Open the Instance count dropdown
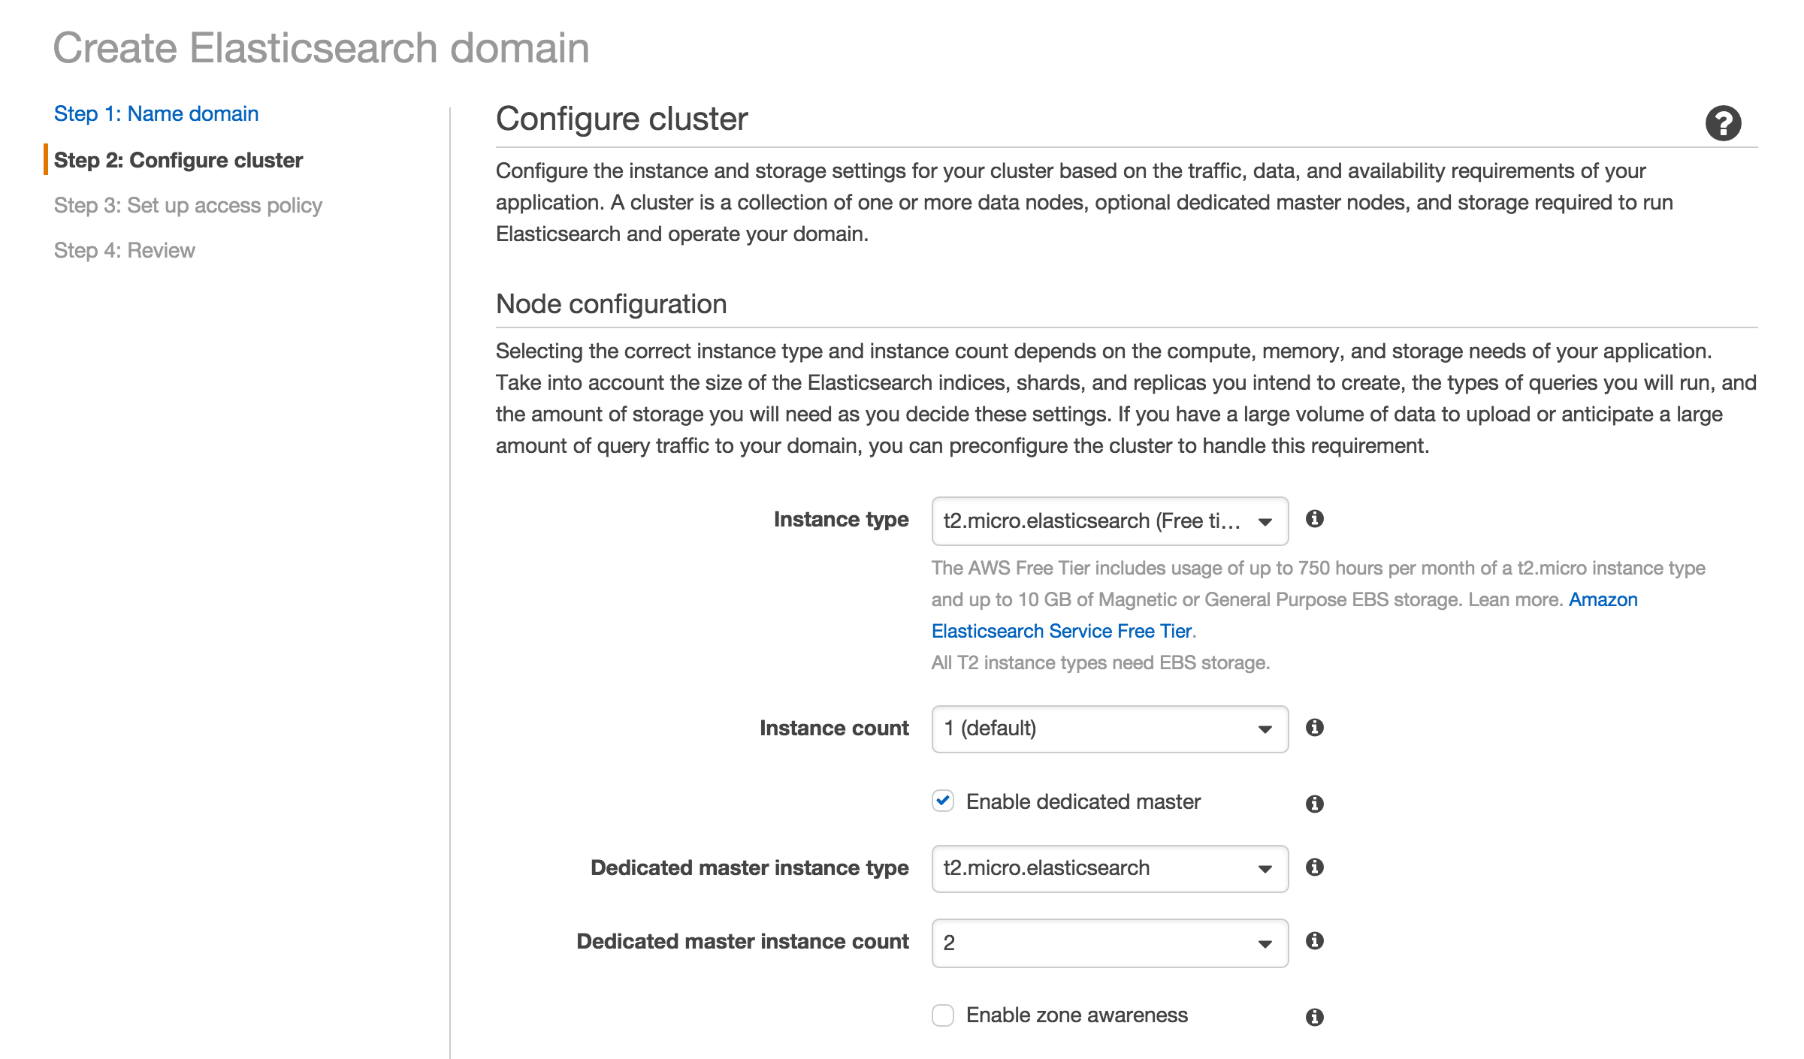1804x1059 pixels. coord(1109,729)
